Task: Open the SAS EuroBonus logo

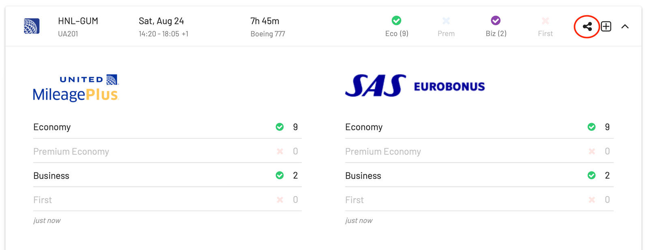Action: 415,85
